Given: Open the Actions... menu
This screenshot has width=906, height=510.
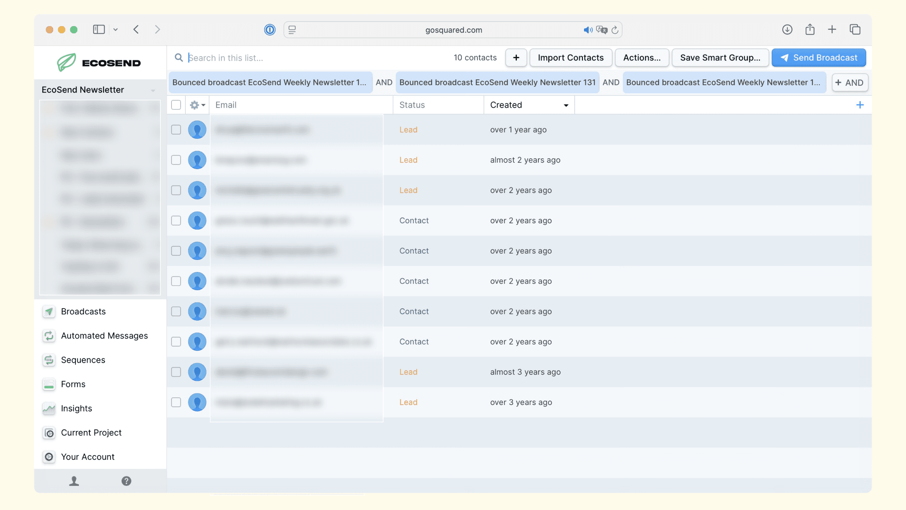Looking at the screenshot, I should pos(642,57).
